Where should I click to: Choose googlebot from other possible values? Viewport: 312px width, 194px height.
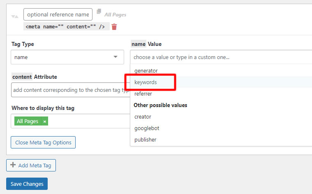(147, 128)
